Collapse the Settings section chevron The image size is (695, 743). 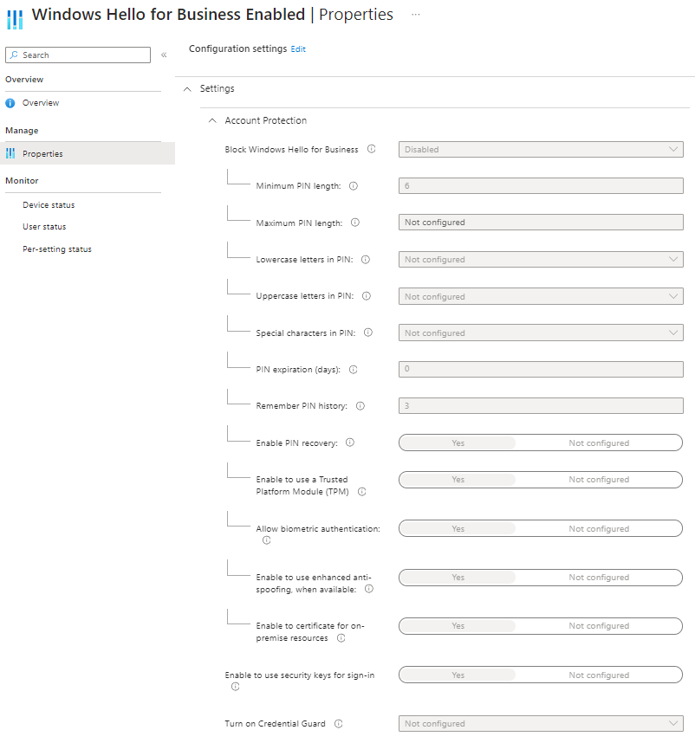point(188,89)
